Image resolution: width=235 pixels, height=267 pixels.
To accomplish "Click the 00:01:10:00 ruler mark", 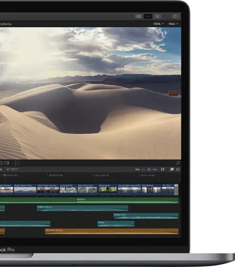I will tap(147, 175).
